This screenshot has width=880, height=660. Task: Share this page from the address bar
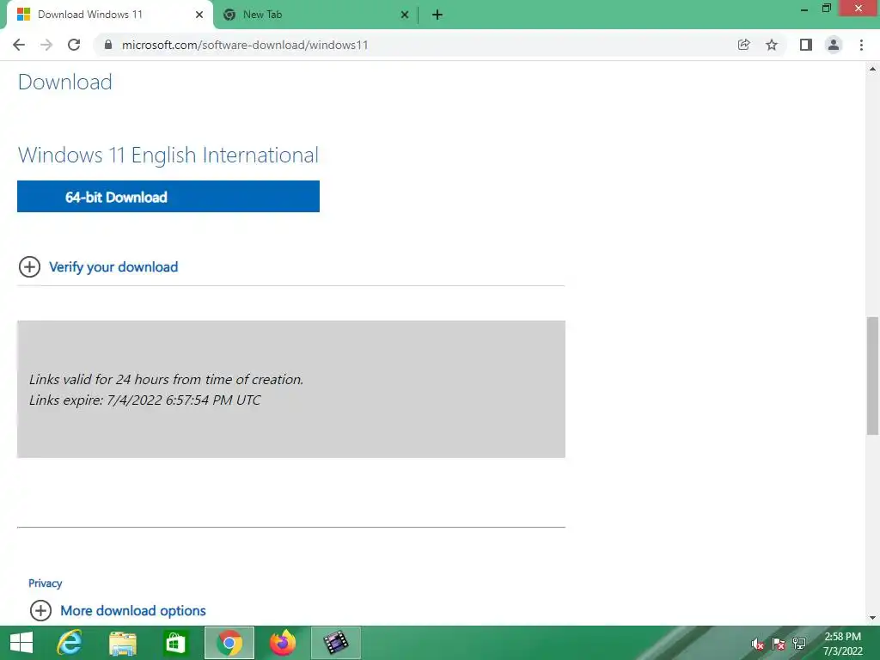744,45
